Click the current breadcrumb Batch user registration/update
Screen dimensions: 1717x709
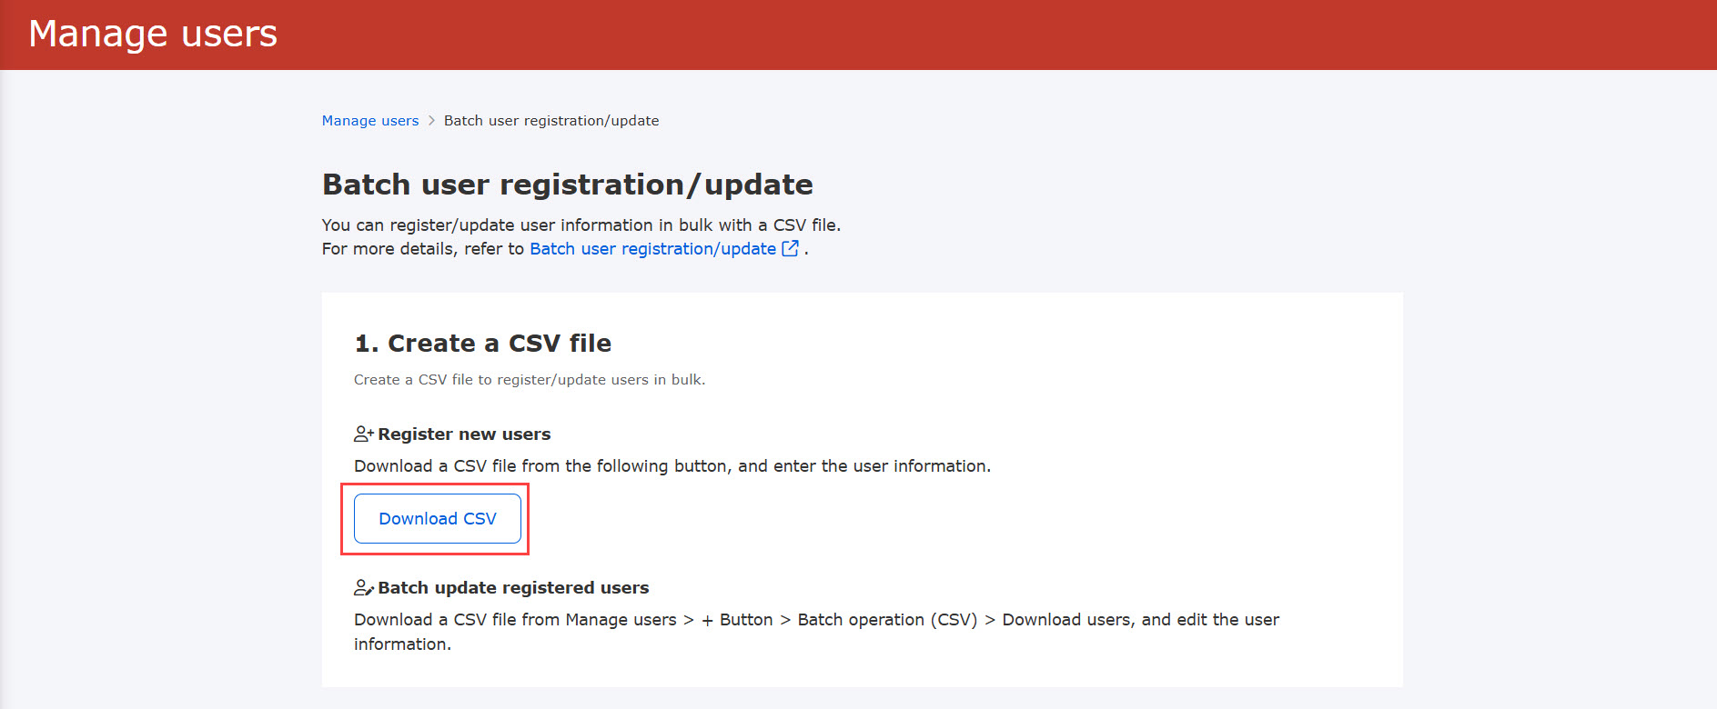(x=551, y=121)
